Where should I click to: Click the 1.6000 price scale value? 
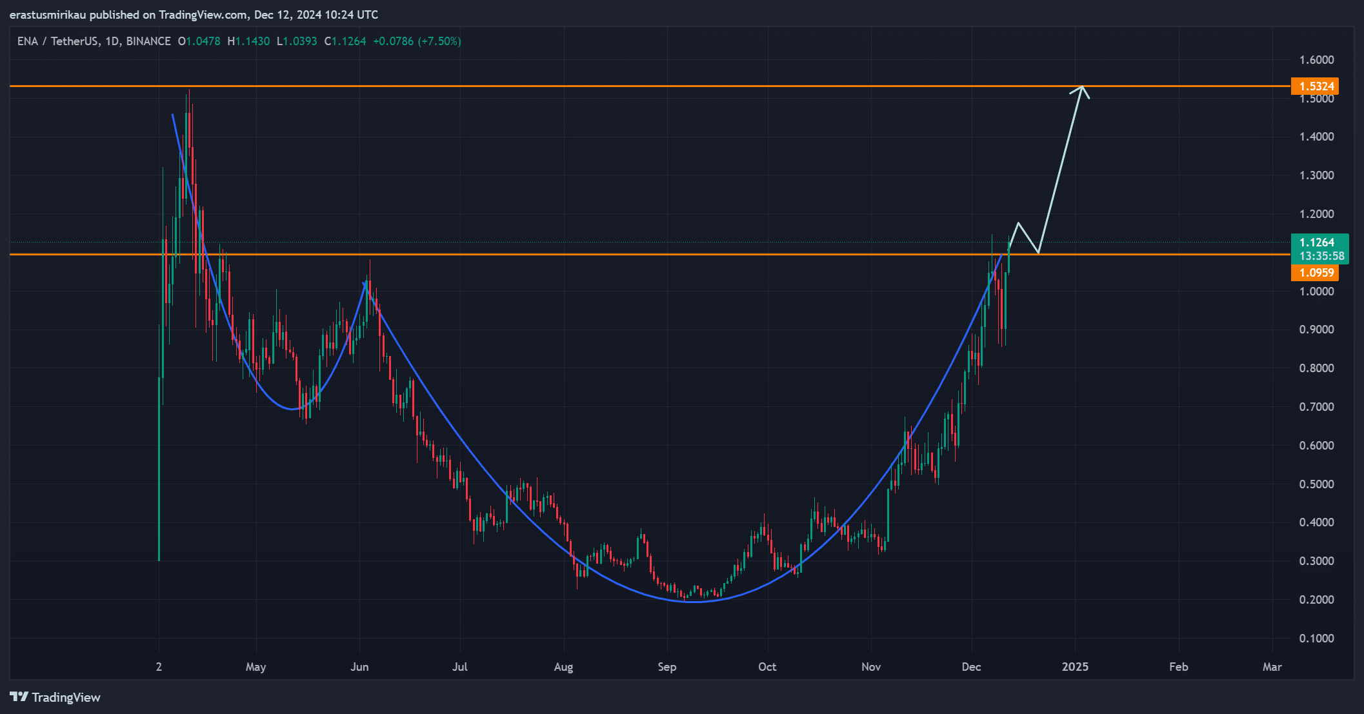click(x=1316, y=60)
